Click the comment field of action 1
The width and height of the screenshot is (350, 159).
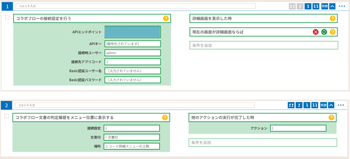[136, 6]
